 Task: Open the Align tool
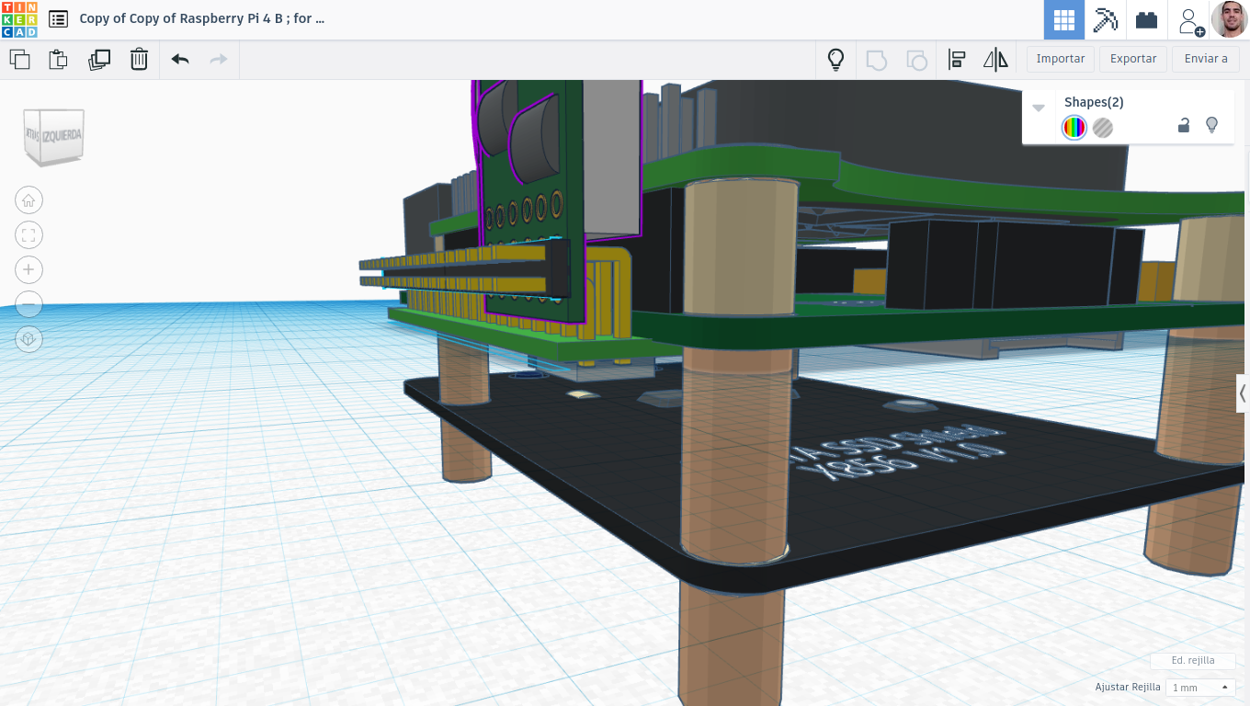tap(956, 60)
